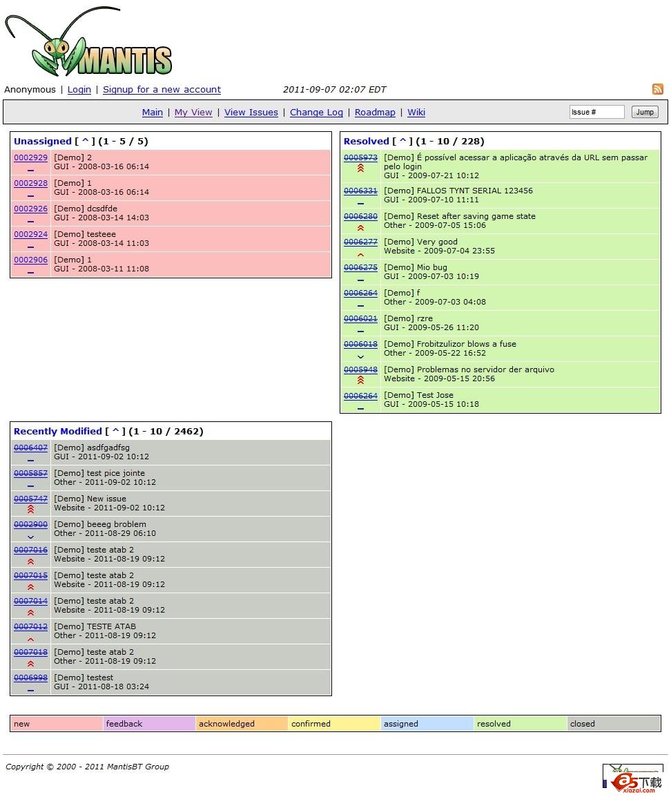The height and width of the screenshot is (797, 671).
Task: Collapse the Resolved section
Action: coord(405,140)
